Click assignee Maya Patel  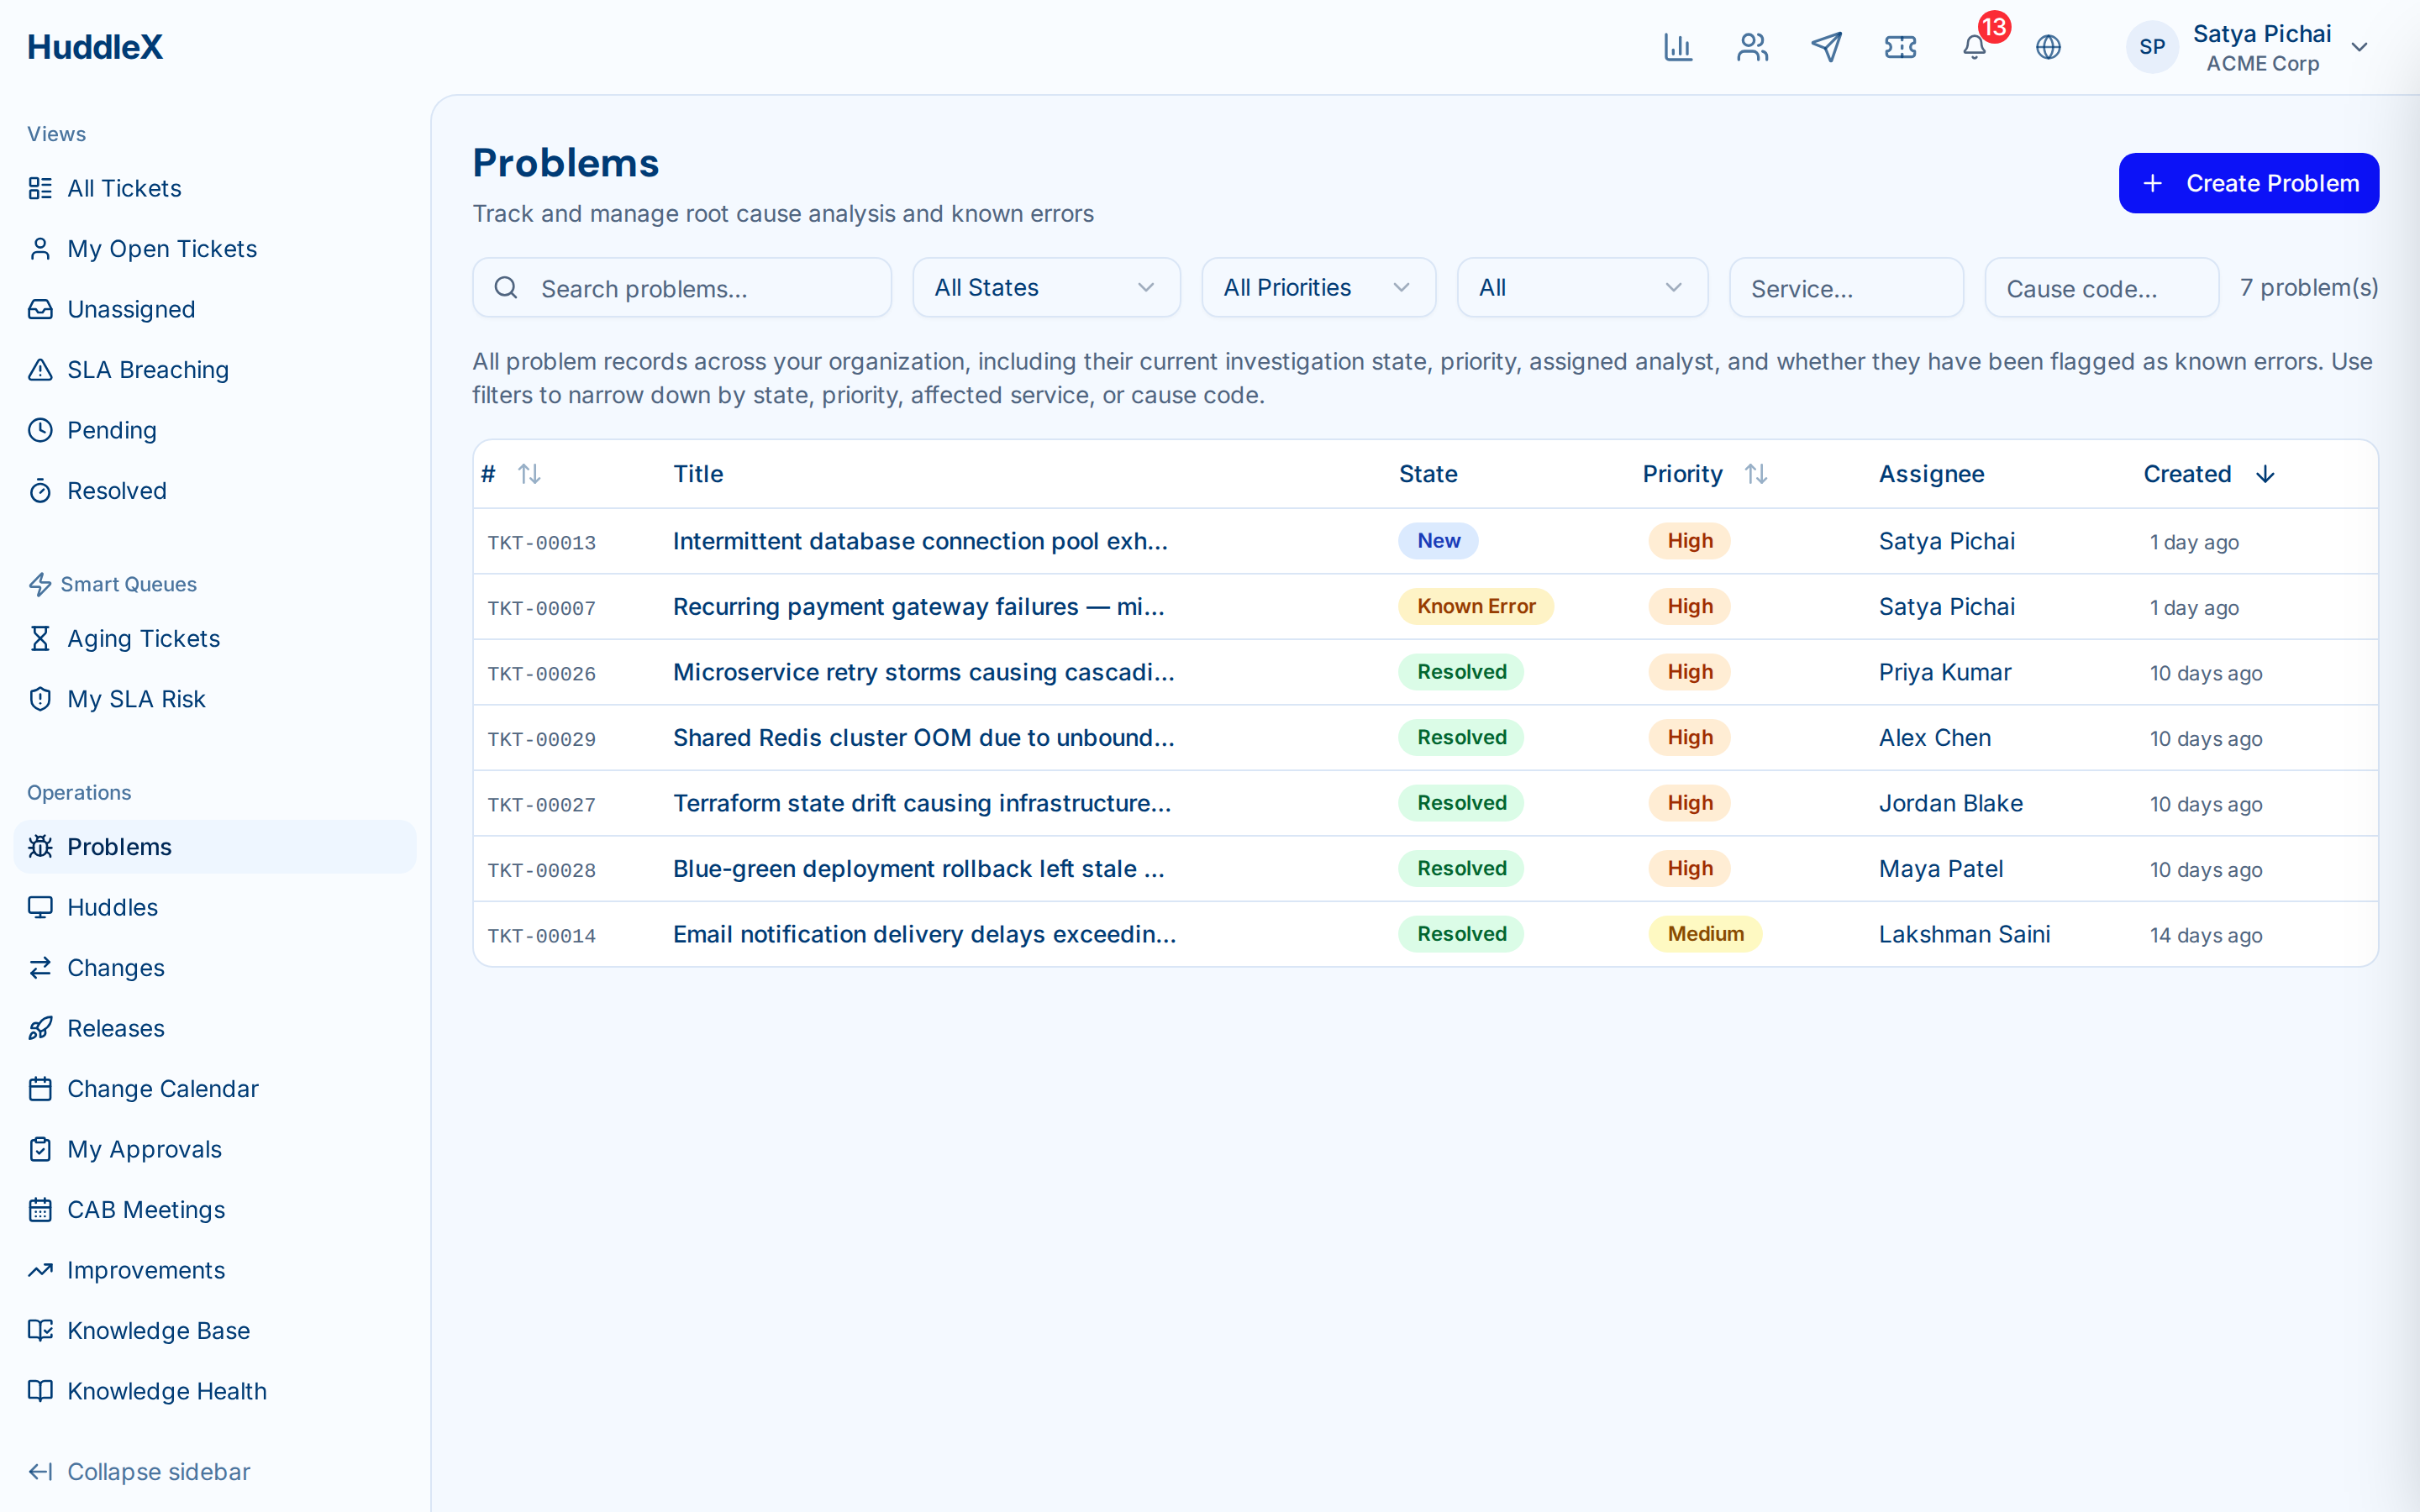click(1940, 869)
